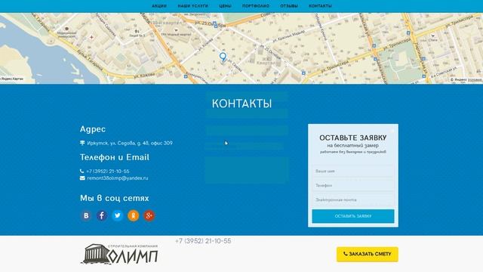
Task: Submit with ОСТАВИТЬ ЗАЯВКУ button
Action: click(x=353, y=216)
